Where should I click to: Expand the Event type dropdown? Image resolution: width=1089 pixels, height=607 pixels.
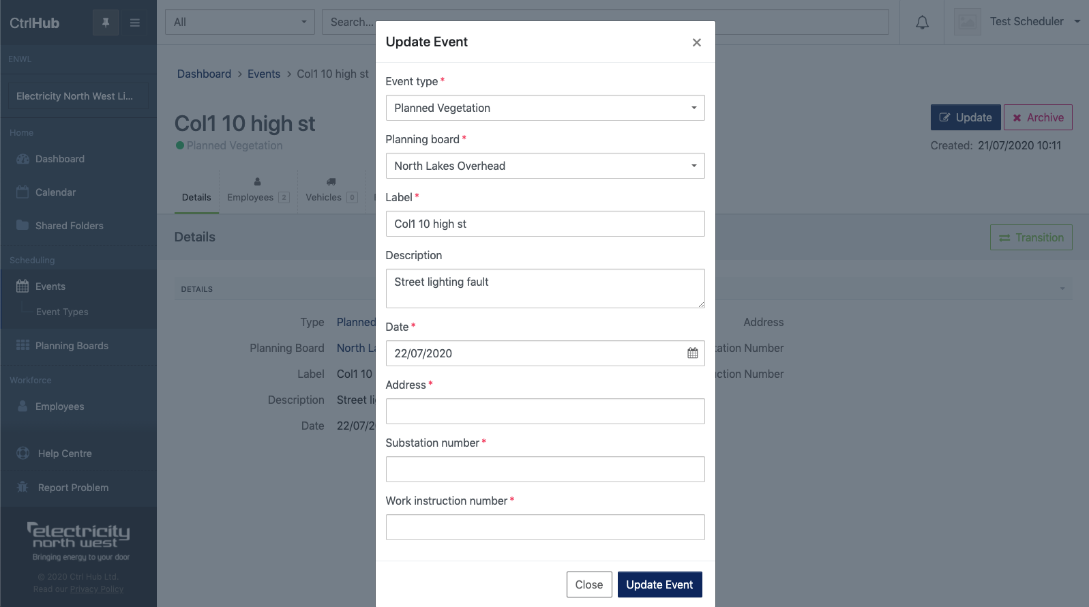(545, 108)
